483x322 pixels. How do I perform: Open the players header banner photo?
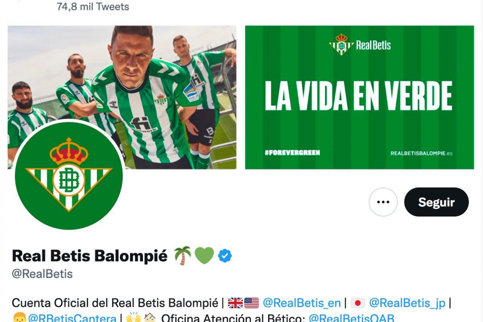click(x=122, y=97)
